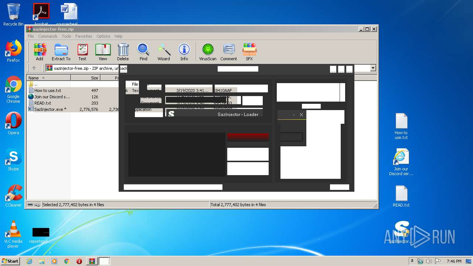This screenshot has width=473, height=266.
Task: Click the Comment toolbar icon
Action: 229,52
